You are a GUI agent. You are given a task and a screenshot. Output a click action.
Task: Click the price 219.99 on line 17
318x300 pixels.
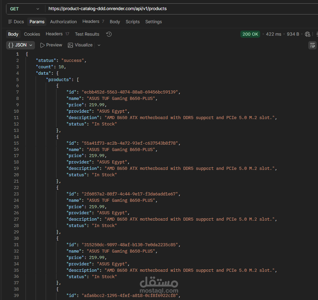(x=97, y=156)
